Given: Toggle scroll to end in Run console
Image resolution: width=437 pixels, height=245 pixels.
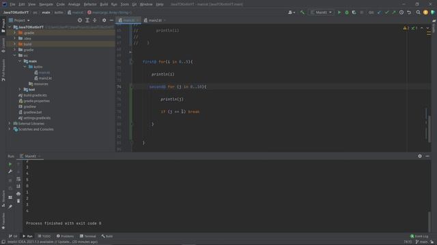Looking at the screenshot, I should (x=18, y=186).
